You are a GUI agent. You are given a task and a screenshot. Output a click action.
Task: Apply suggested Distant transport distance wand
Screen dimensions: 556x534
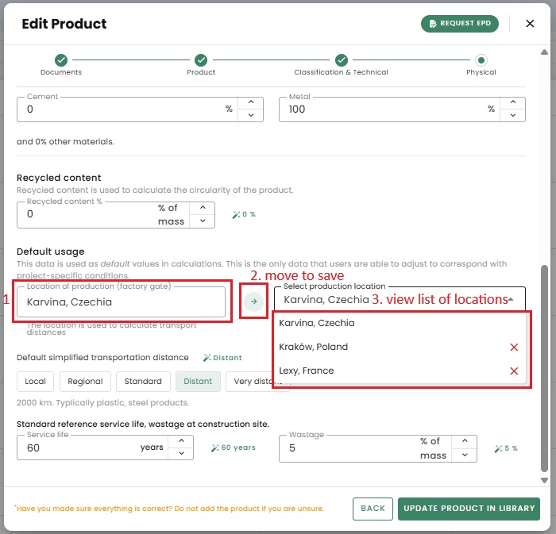(x=222, y=358)
